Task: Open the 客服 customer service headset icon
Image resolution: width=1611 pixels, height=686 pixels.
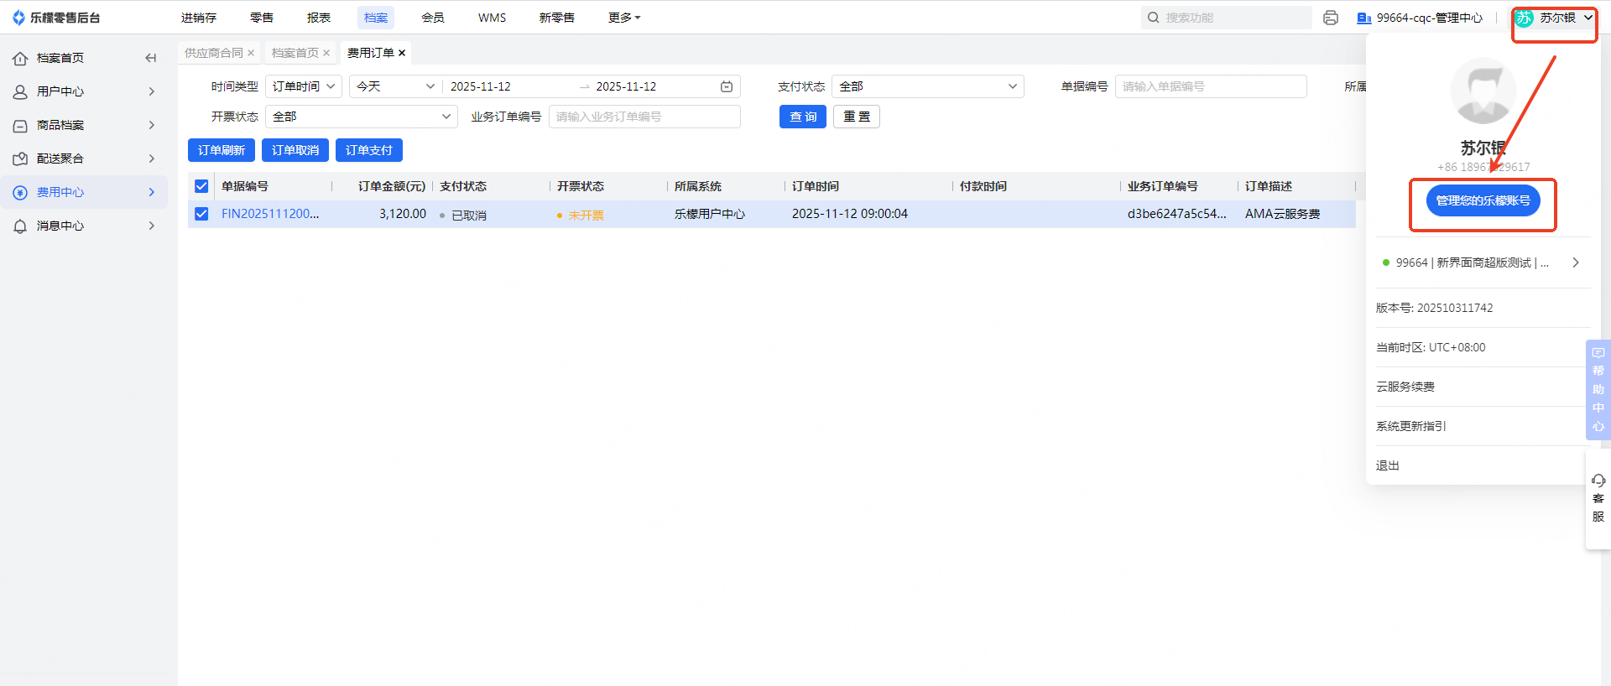Action: [1598, 481]
